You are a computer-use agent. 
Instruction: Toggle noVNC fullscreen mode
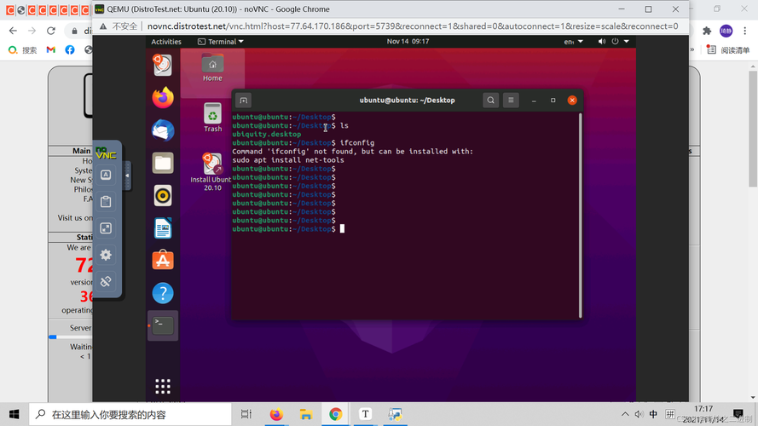(106, 228)
